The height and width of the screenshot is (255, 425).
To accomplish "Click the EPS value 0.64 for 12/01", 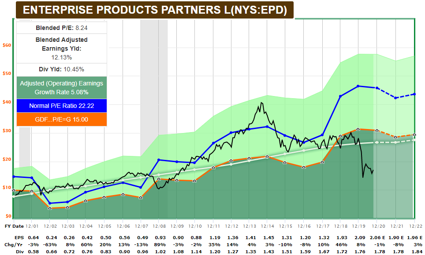I will tap(34, 238).
